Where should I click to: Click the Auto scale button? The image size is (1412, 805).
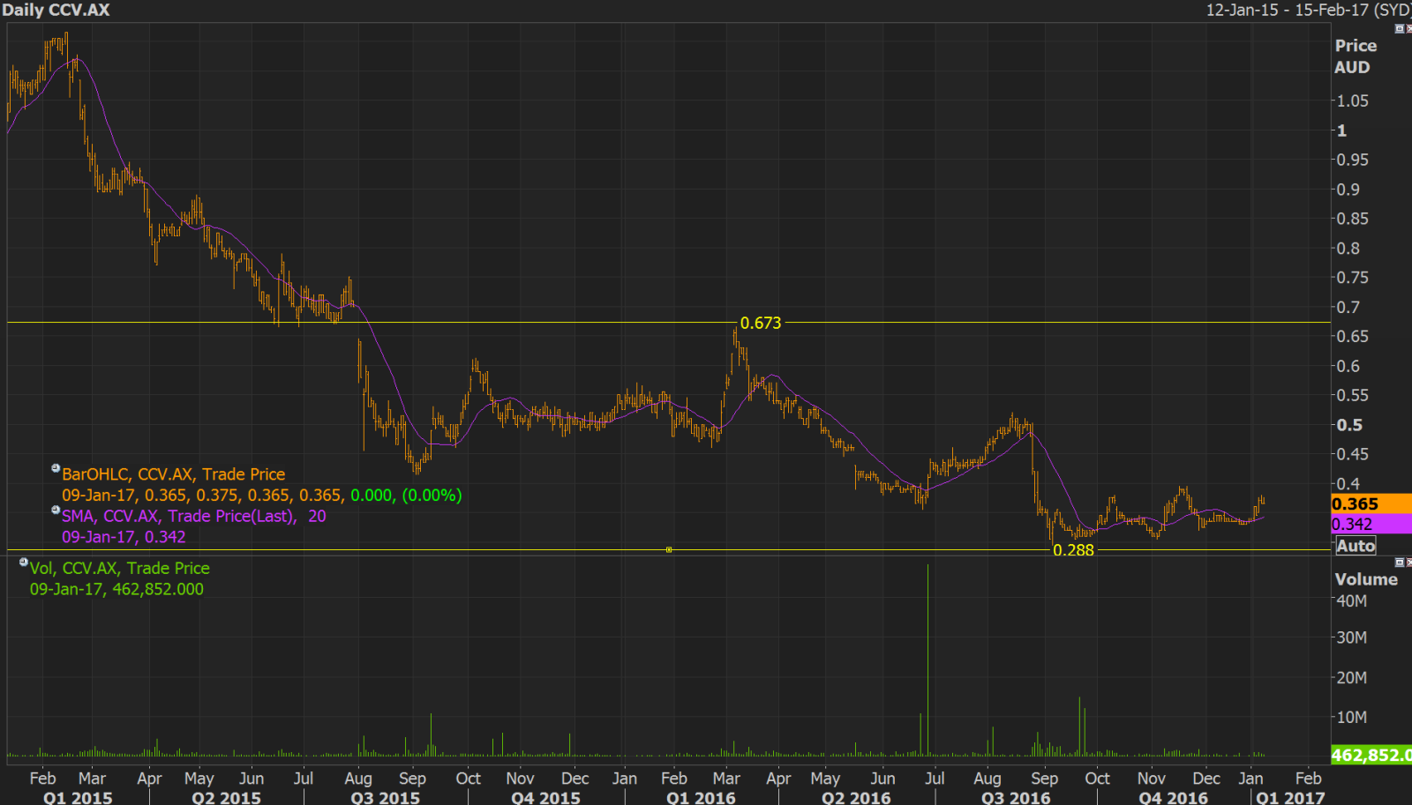[1356, 546]
